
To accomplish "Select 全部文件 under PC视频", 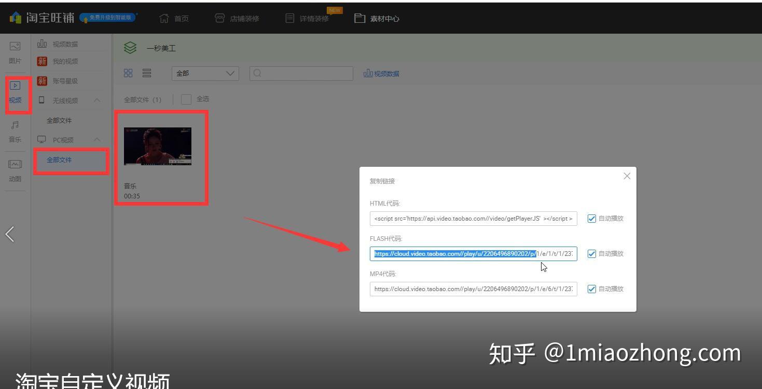I will (59, 160).
